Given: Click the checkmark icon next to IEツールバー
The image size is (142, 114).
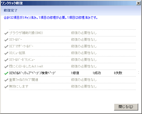Looking at the screenshot, I should [x=6, y=40].
